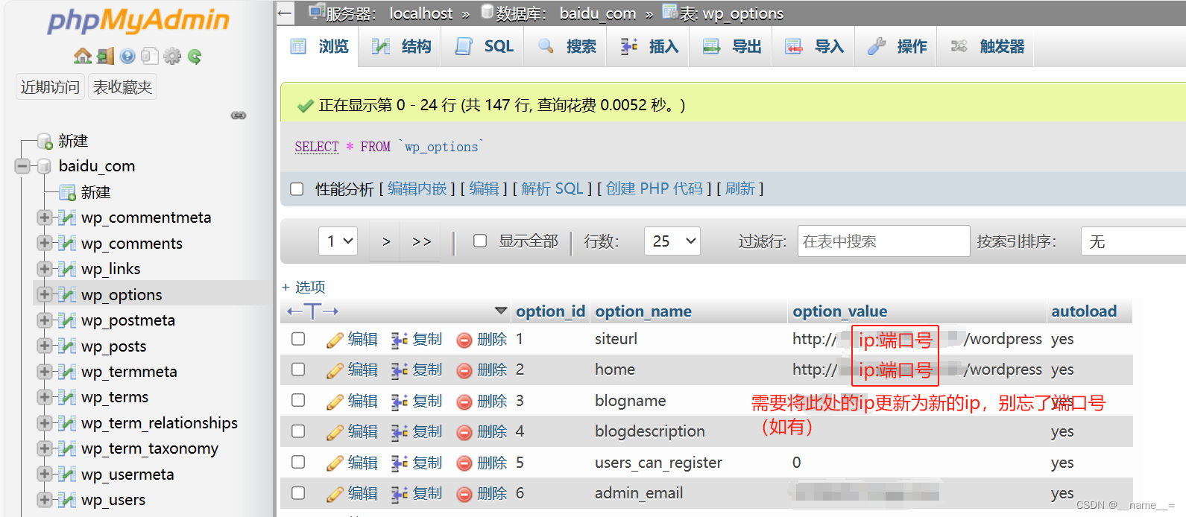The height and width of the screenshot is (517, 1186).
Task: Expand the wp_termmeta tree node
Action: (x=45, y=372)
